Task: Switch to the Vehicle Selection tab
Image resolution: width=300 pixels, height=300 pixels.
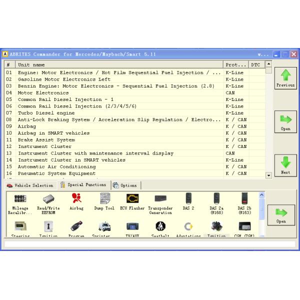Action: [x=30, y=185]
